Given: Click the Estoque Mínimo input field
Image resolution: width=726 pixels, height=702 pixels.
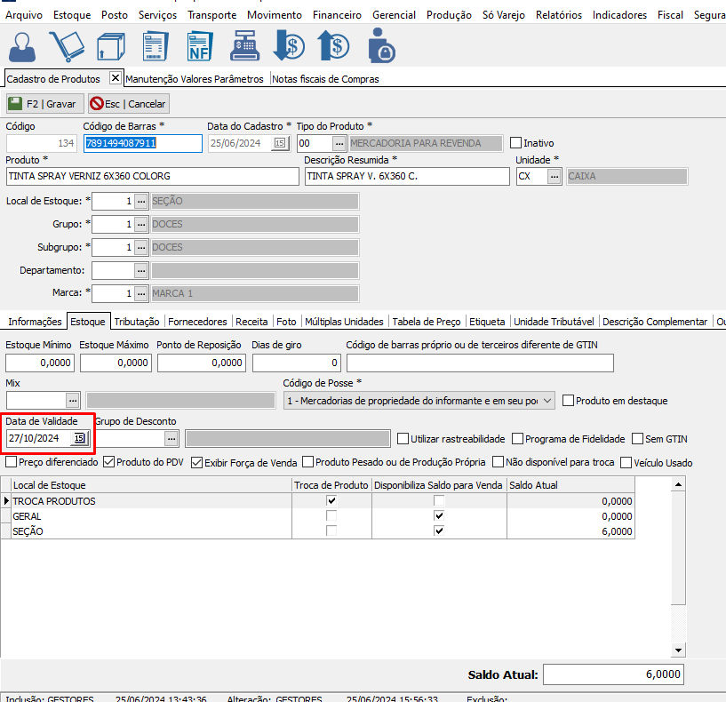Looking at the screenshot, I should pos(40,363).
